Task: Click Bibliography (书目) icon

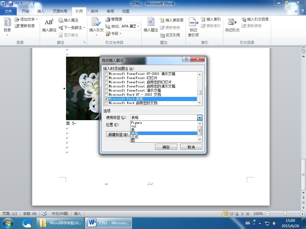Action: click(x=108, y=33)
